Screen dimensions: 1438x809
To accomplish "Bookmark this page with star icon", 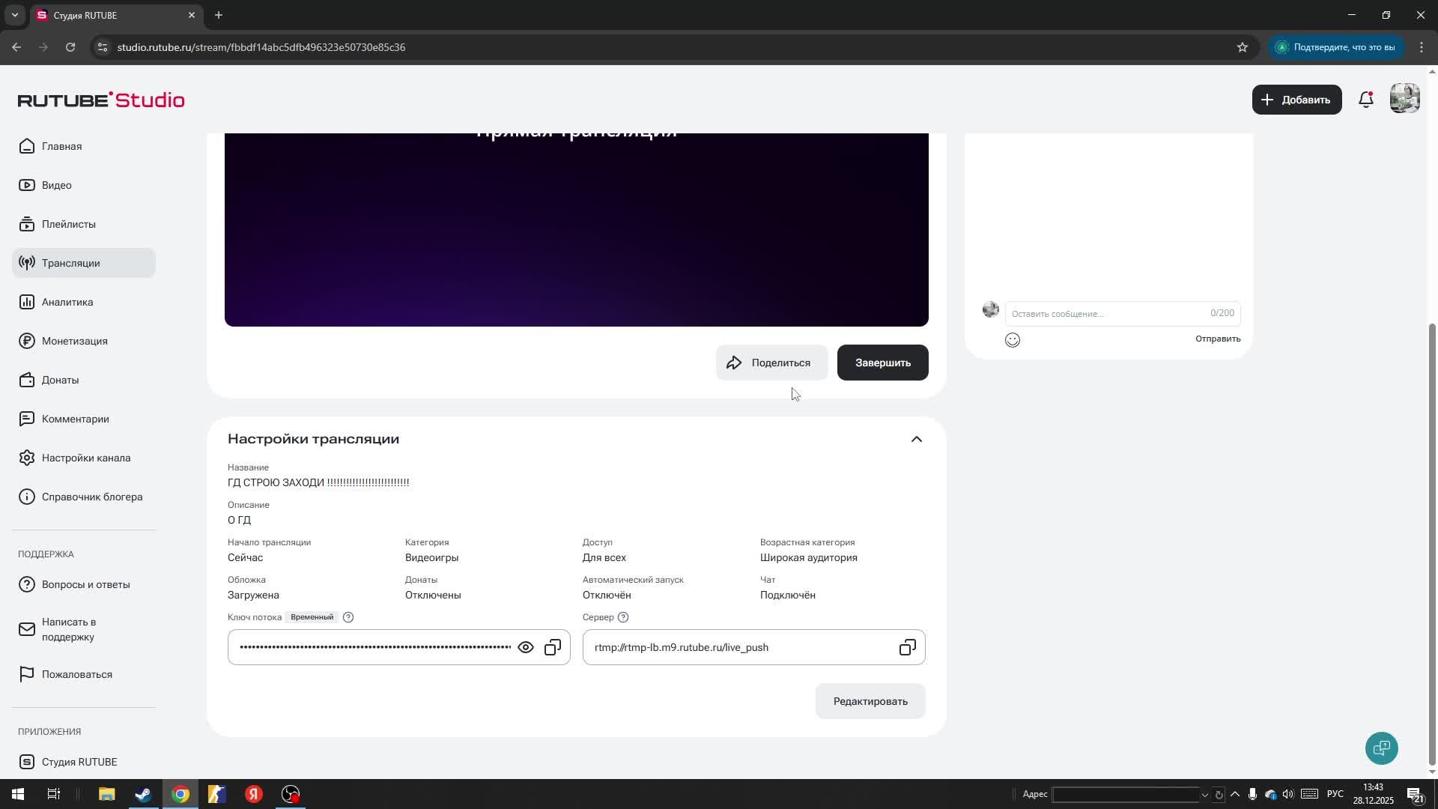I will tap(1243, 47).
